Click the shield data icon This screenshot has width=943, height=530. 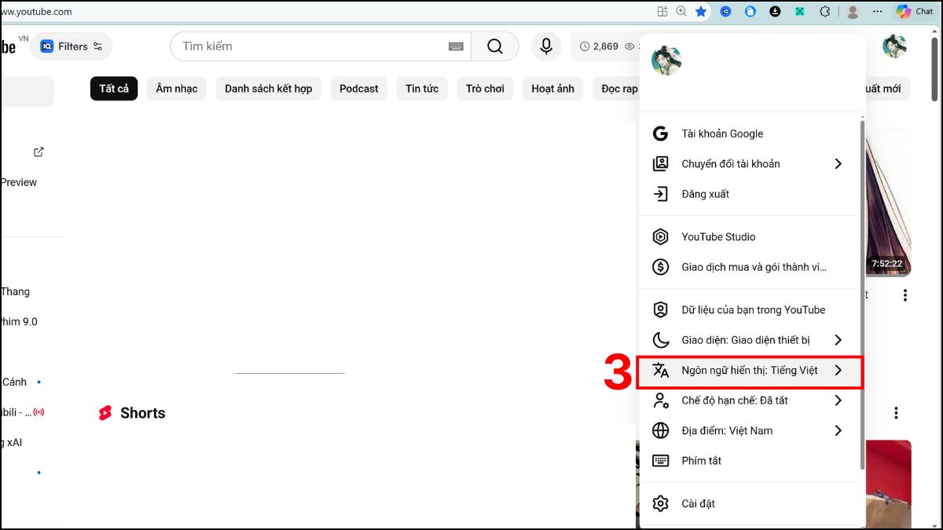pos(660,309)
